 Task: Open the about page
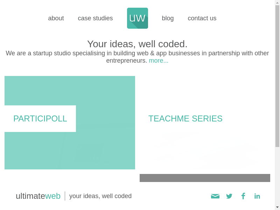point(56,18)
